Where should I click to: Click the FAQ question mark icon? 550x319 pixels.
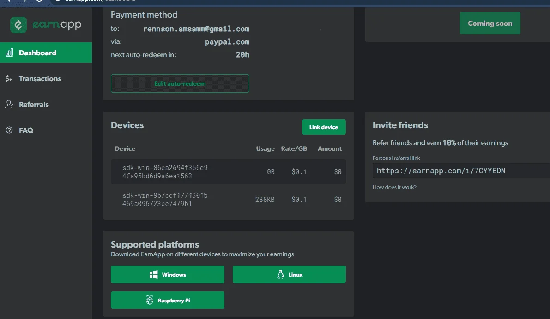[x=9, y=130]
